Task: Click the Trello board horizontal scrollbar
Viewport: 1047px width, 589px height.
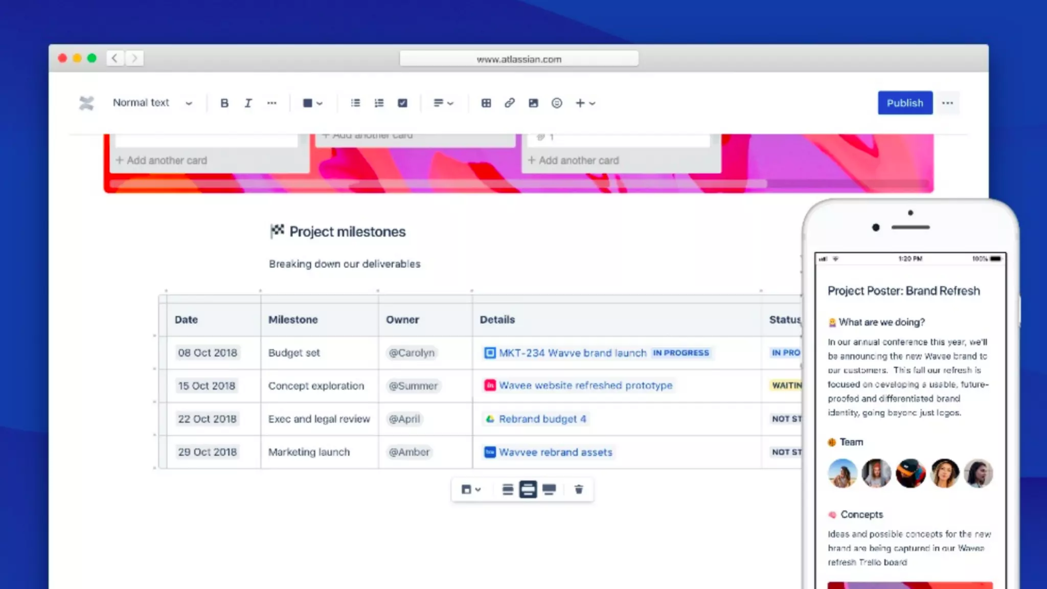Action: pos(439,184)
